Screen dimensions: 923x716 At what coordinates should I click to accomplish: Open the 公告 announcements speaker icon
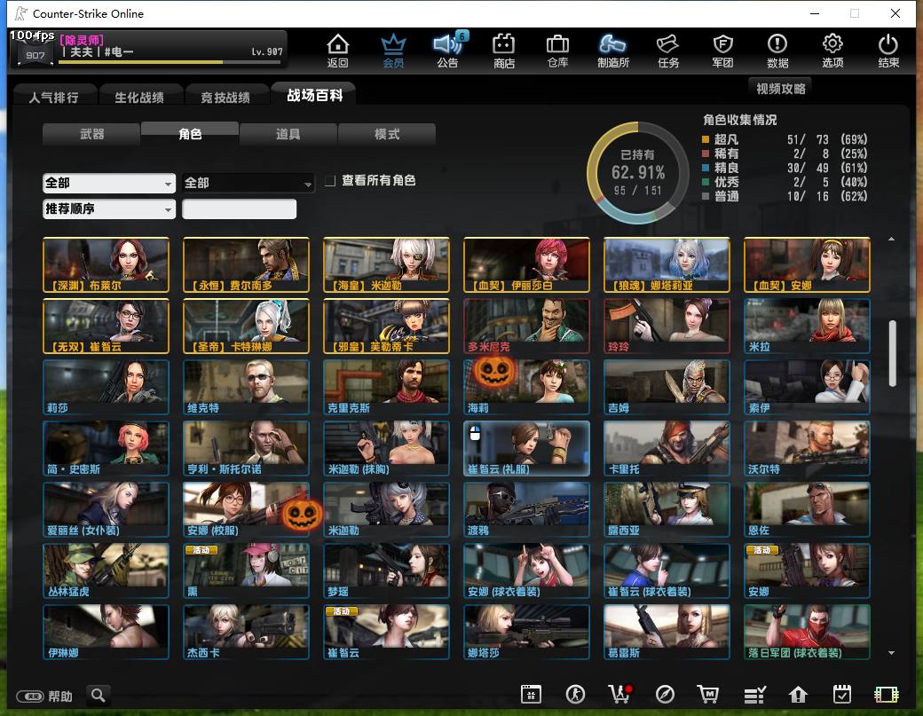tap(448, 51)
